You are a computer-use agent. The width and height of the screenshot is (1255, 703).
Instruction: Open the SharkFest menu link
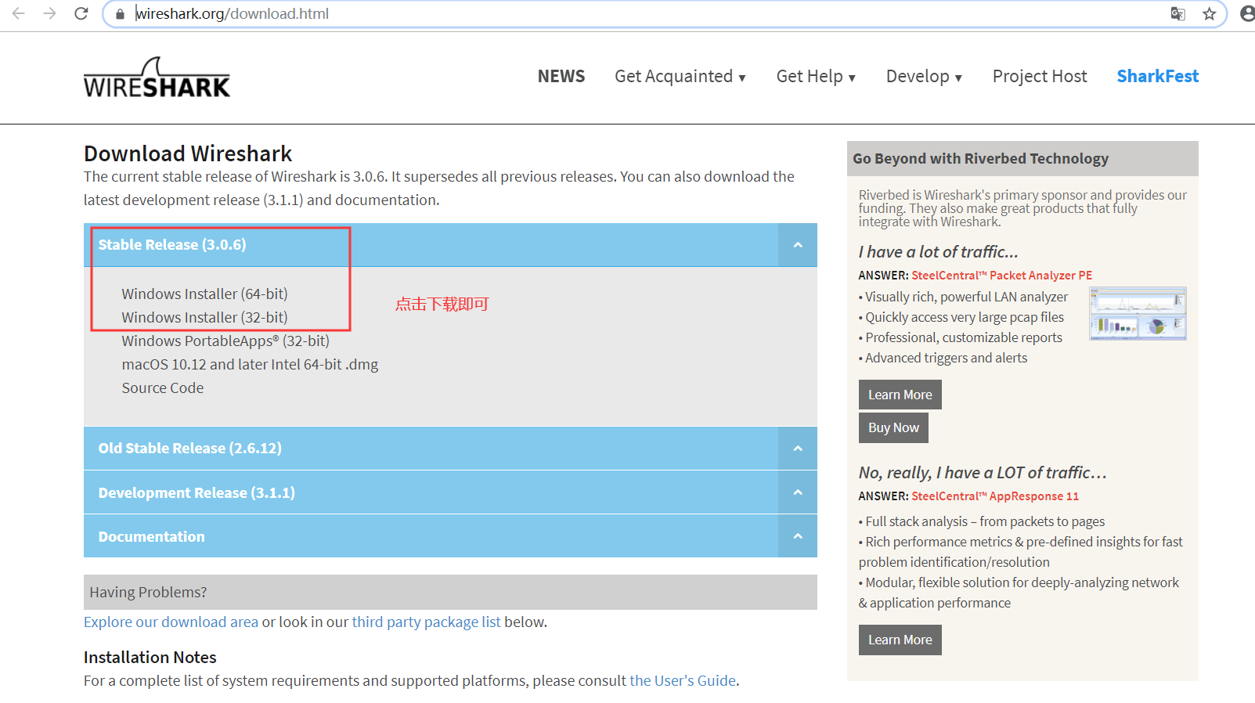coord(1157,77)
